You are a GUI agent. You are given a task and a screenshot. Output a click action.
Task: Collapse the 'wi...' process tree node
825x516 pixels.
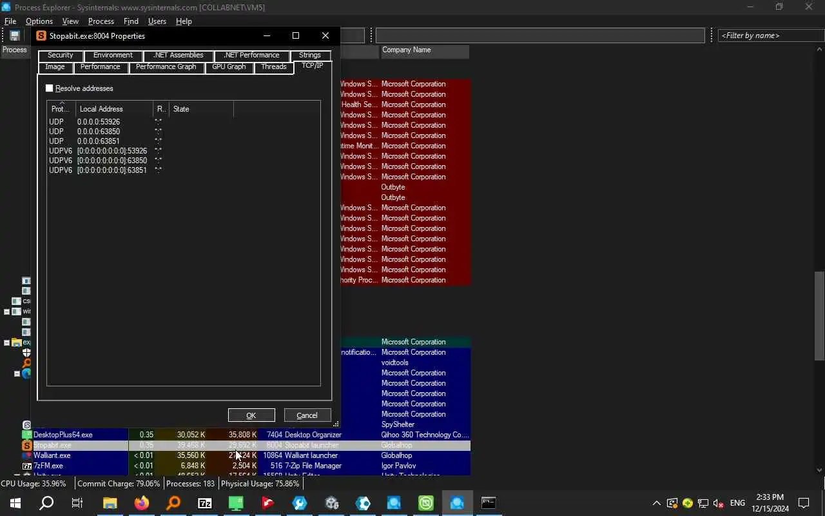tap(7, 312)
